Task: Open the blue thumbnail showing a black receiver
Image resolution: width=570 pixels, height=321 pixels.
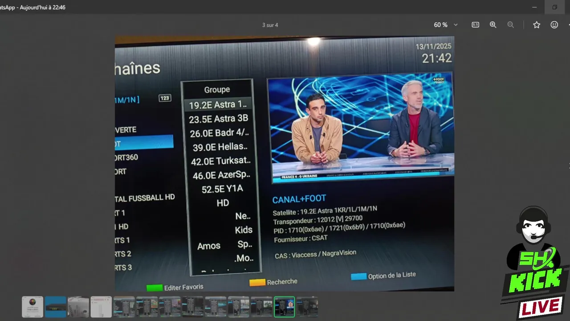Action: click(x=55, y=307)
